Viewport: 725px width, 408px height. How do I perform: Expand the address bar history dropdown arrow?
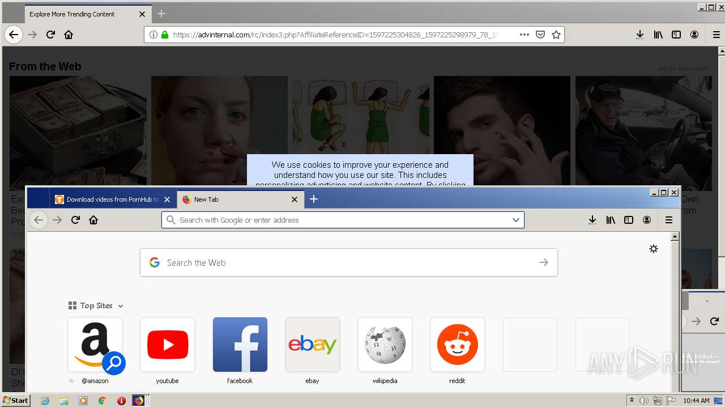pyautogui.click(x=516, y=220)
